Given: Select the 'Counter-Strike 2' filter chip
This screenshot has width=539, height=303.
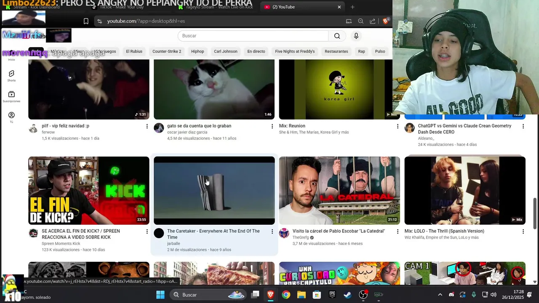Looking at the screenshot, I should pyautogui.click(x=167, y=51).
